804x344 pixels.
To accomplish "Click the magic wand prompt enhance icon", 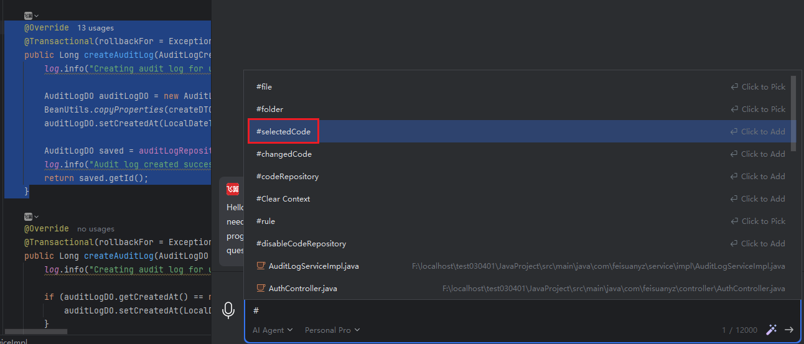I will [x=771, y=330].
